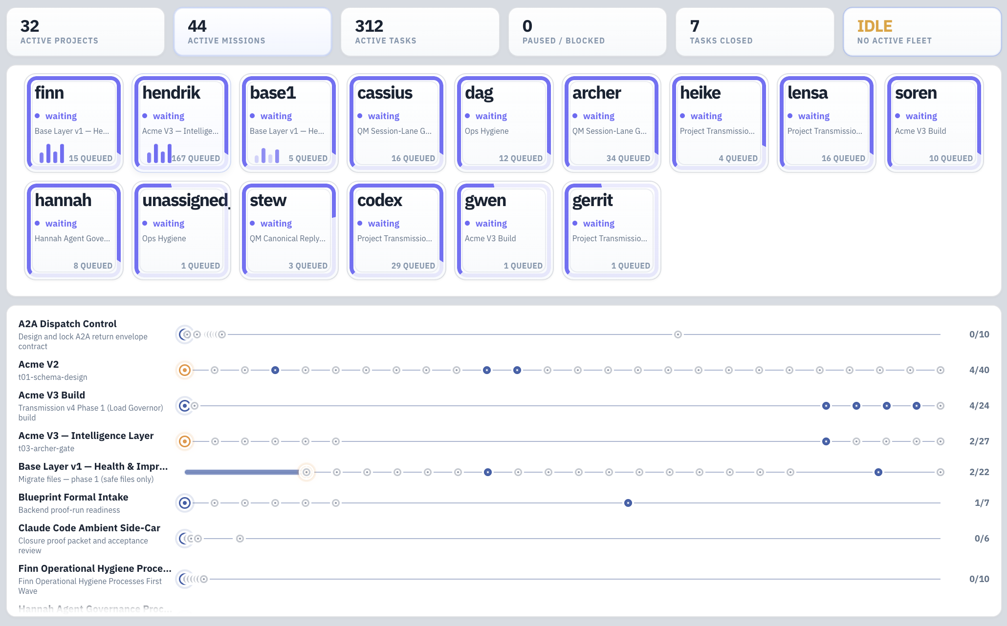Click hendrik's activity bar chart icon
Screen dimensions: 1007x626
tap(159, 153)
